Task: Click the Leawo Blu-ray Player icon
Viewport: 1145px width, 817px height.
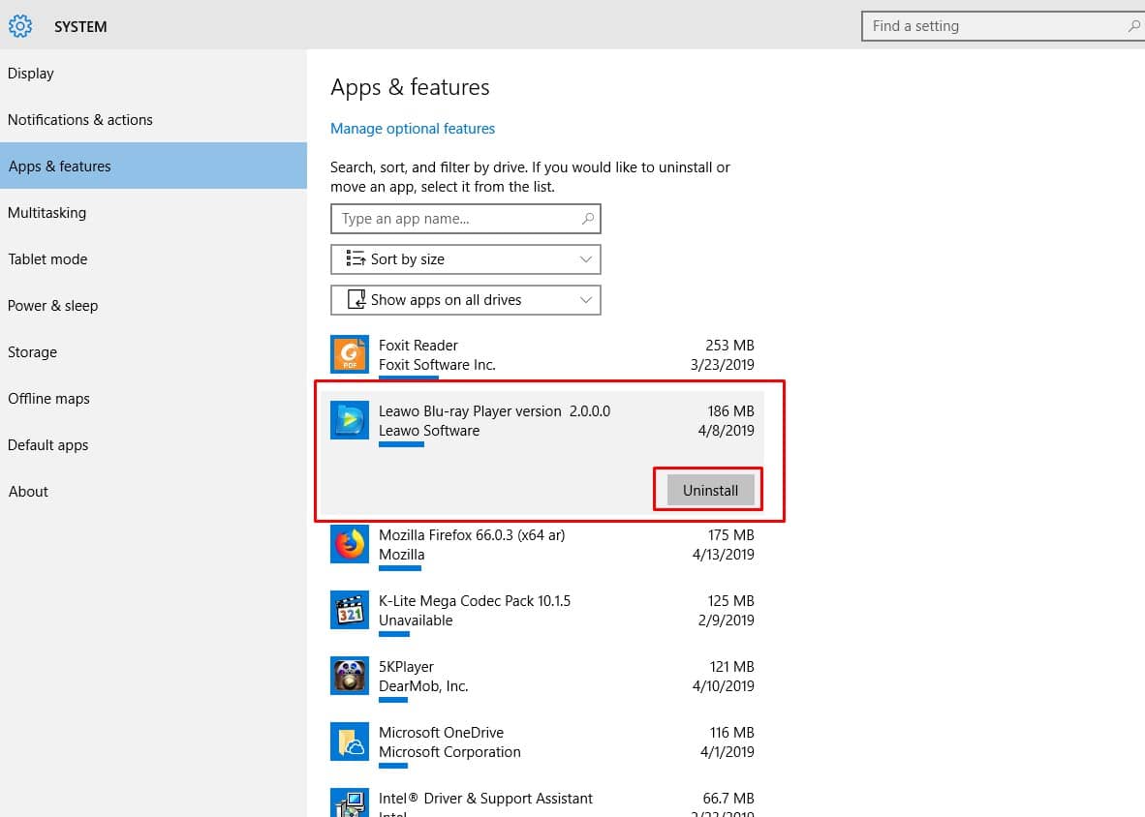Action: (349, 420)
